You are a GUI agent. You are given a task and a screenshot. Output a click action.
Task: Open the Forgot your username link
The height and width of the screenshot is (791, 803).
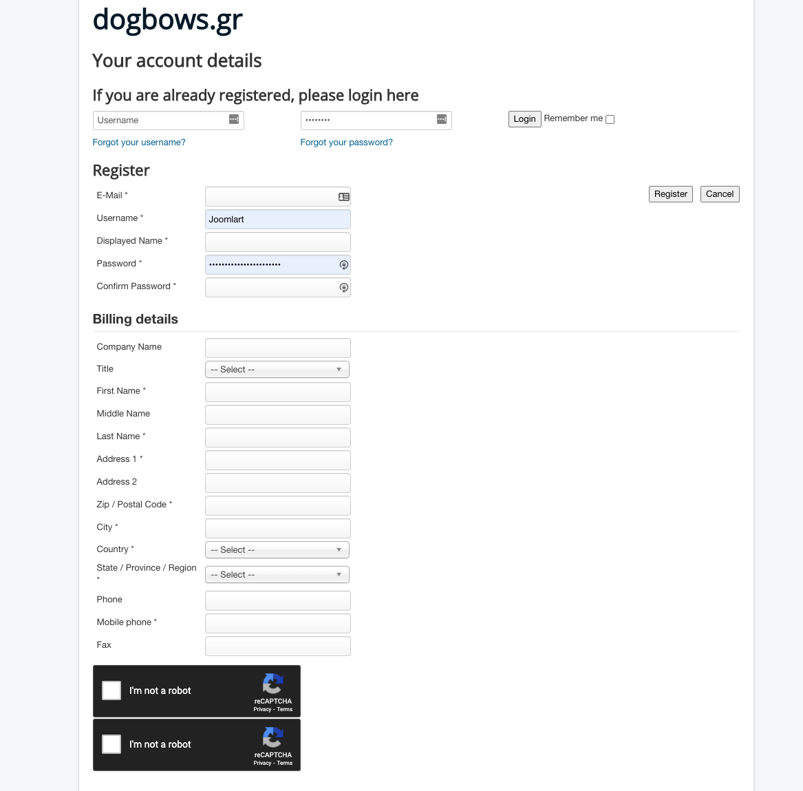(x=139, y=143)
